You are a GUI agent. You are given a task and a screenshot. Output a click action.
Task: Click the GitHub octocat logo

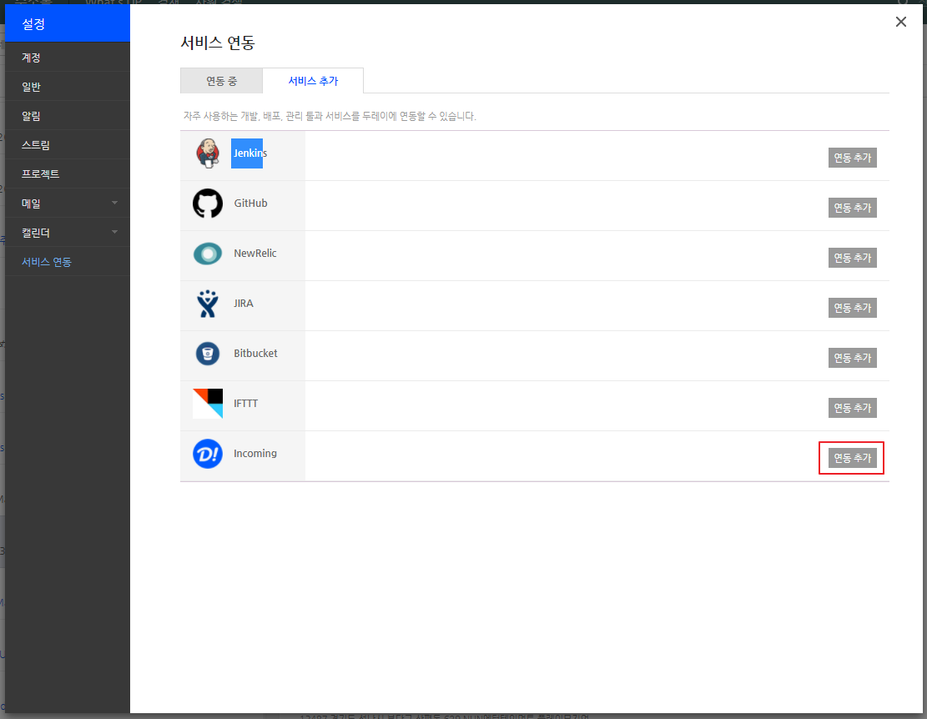pyautogui.click(x=208, y=204)
